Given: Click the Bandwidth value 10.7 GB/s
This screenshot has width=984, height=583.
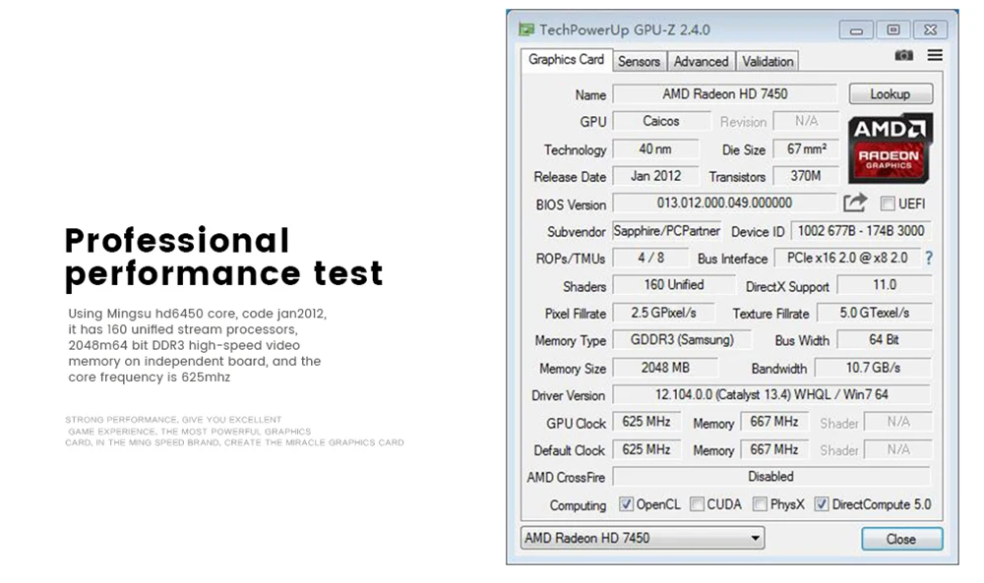Looking at the screenshot, I should point(873,368).
